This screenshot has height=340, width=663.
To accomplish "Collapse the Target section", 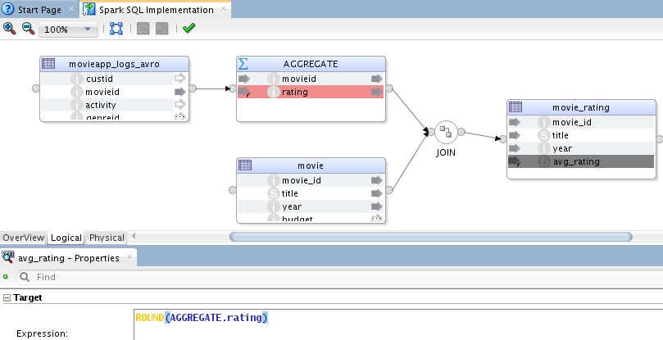I will [x=7, y=297].
